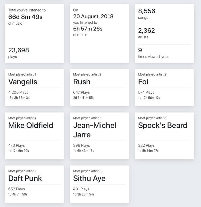The height and width of the screenshot is (207, 201).
Task: Open the Mike Oldfield artist card
Action: 34,136
